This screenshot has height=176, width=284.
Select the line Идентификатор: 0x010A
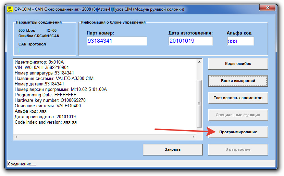(39, 62)
